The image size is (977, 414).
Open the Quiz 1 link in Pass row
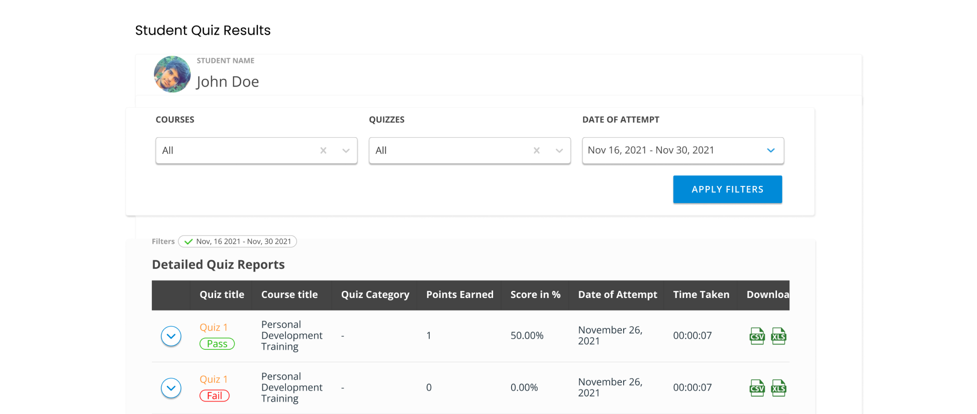(x=214, y=328)
